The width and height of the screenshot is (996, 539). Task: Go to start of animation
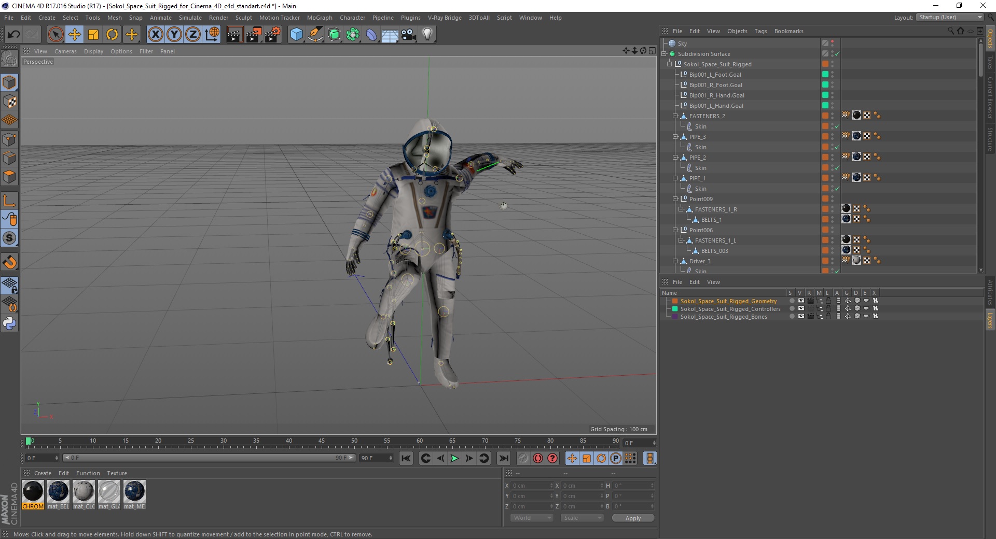(x=406, y=458)
